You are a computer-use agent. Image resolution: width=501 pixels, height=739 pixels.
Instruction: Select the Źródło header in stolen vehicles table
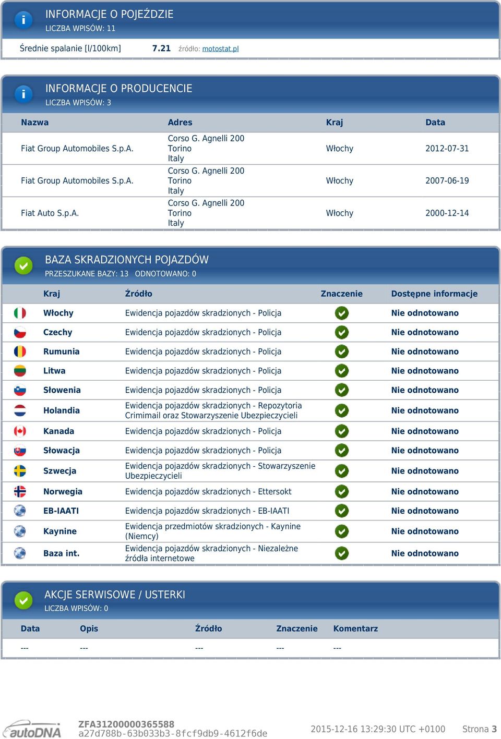click(139, 294)
